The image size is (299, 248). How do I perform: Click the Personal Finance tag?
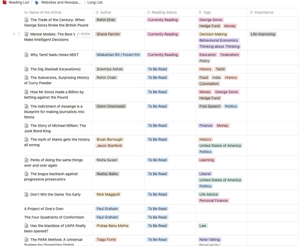coord(213,201)
